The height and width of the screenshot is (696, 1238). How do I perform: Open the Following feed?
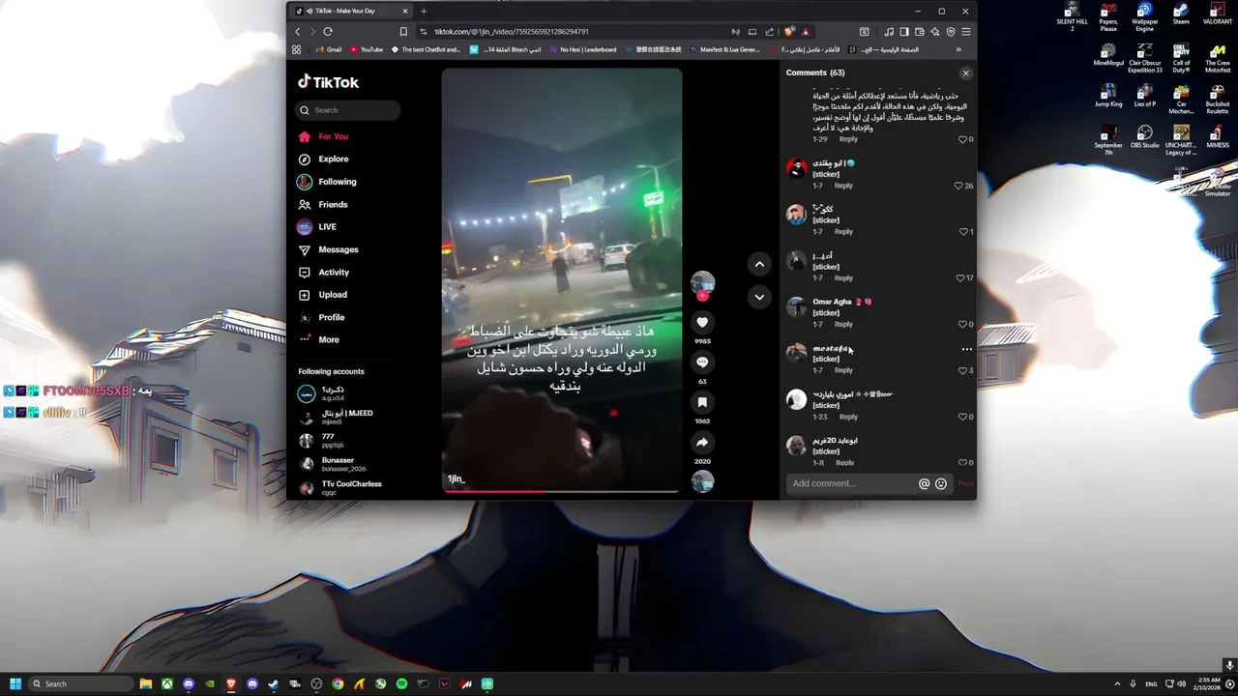[x=327, y=182]
